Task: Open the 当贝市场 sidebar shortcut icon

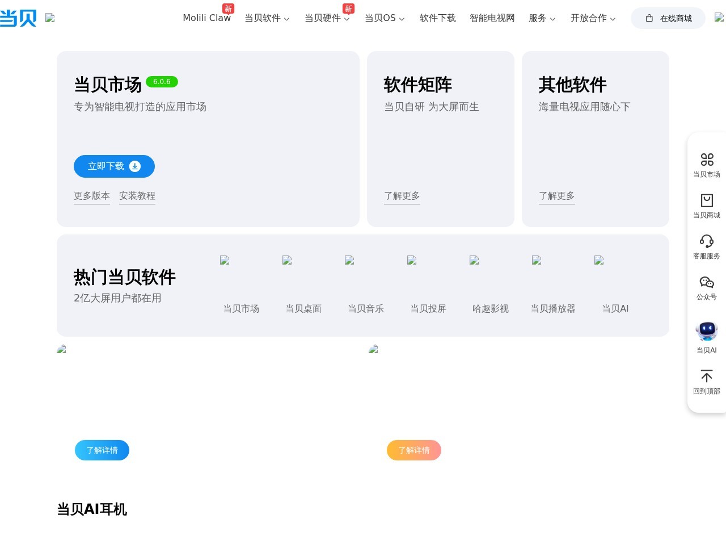Action: pyautogui.click(x=707, y=160)
